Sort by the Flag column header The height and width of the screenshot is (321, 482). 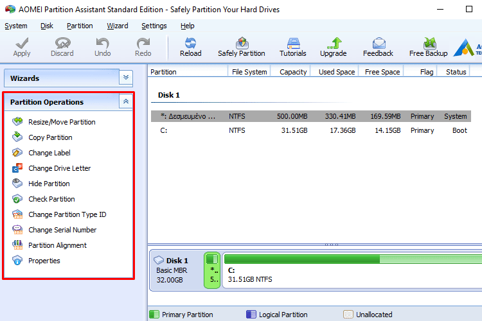point(420,71)
